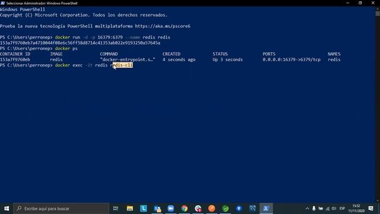Image resolution: width=380 pixels, height=214 pixels.
Task: Click '16379:6379' in docker run command
Action: point(110,37)
